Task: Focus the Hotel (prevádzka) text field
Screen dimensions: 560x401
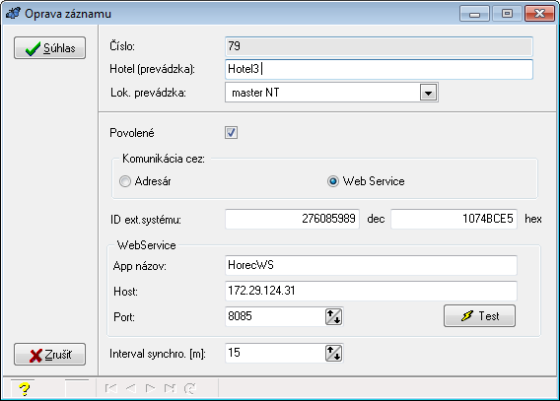Action: pos(379,69)
